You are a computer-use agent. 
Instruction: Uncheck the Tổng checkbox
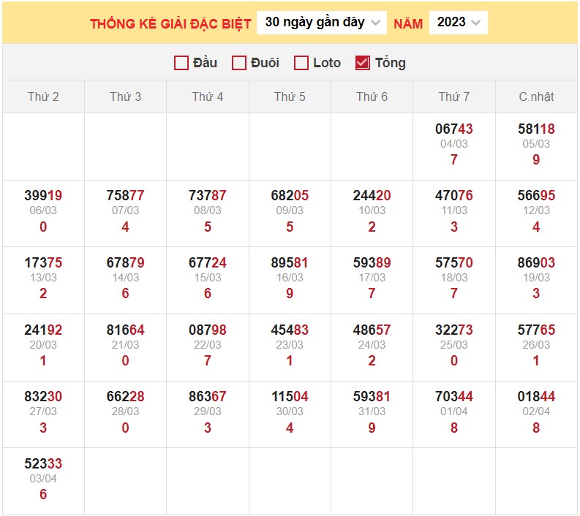click(362, 63)
